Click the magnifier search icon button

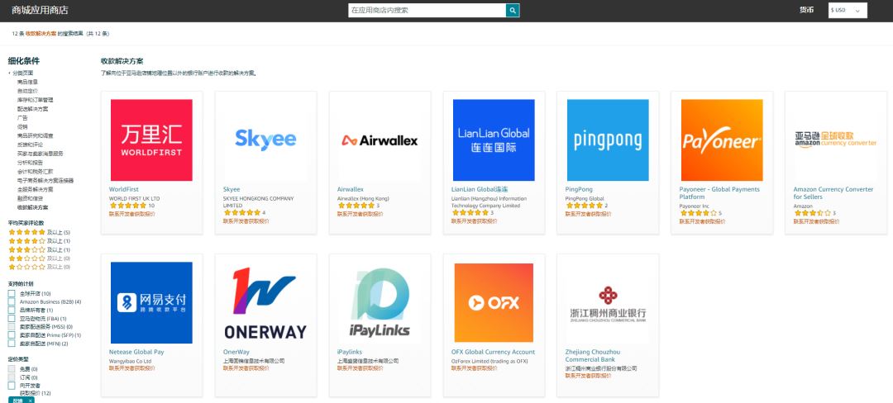[x=513, y=10]
